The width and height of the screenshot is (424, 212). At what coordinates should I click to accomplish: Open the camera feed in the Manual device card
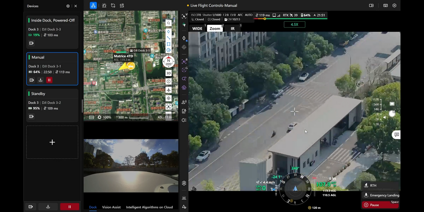31,80
